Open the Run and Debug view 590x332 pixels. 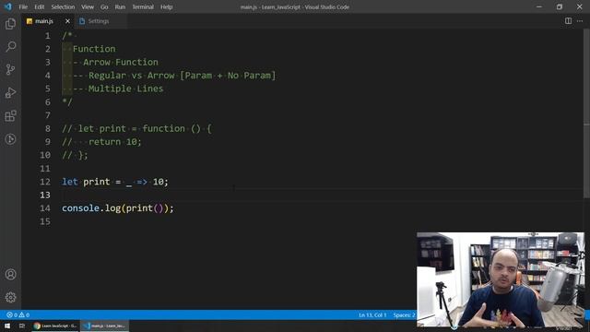click(x=10, y=92)
